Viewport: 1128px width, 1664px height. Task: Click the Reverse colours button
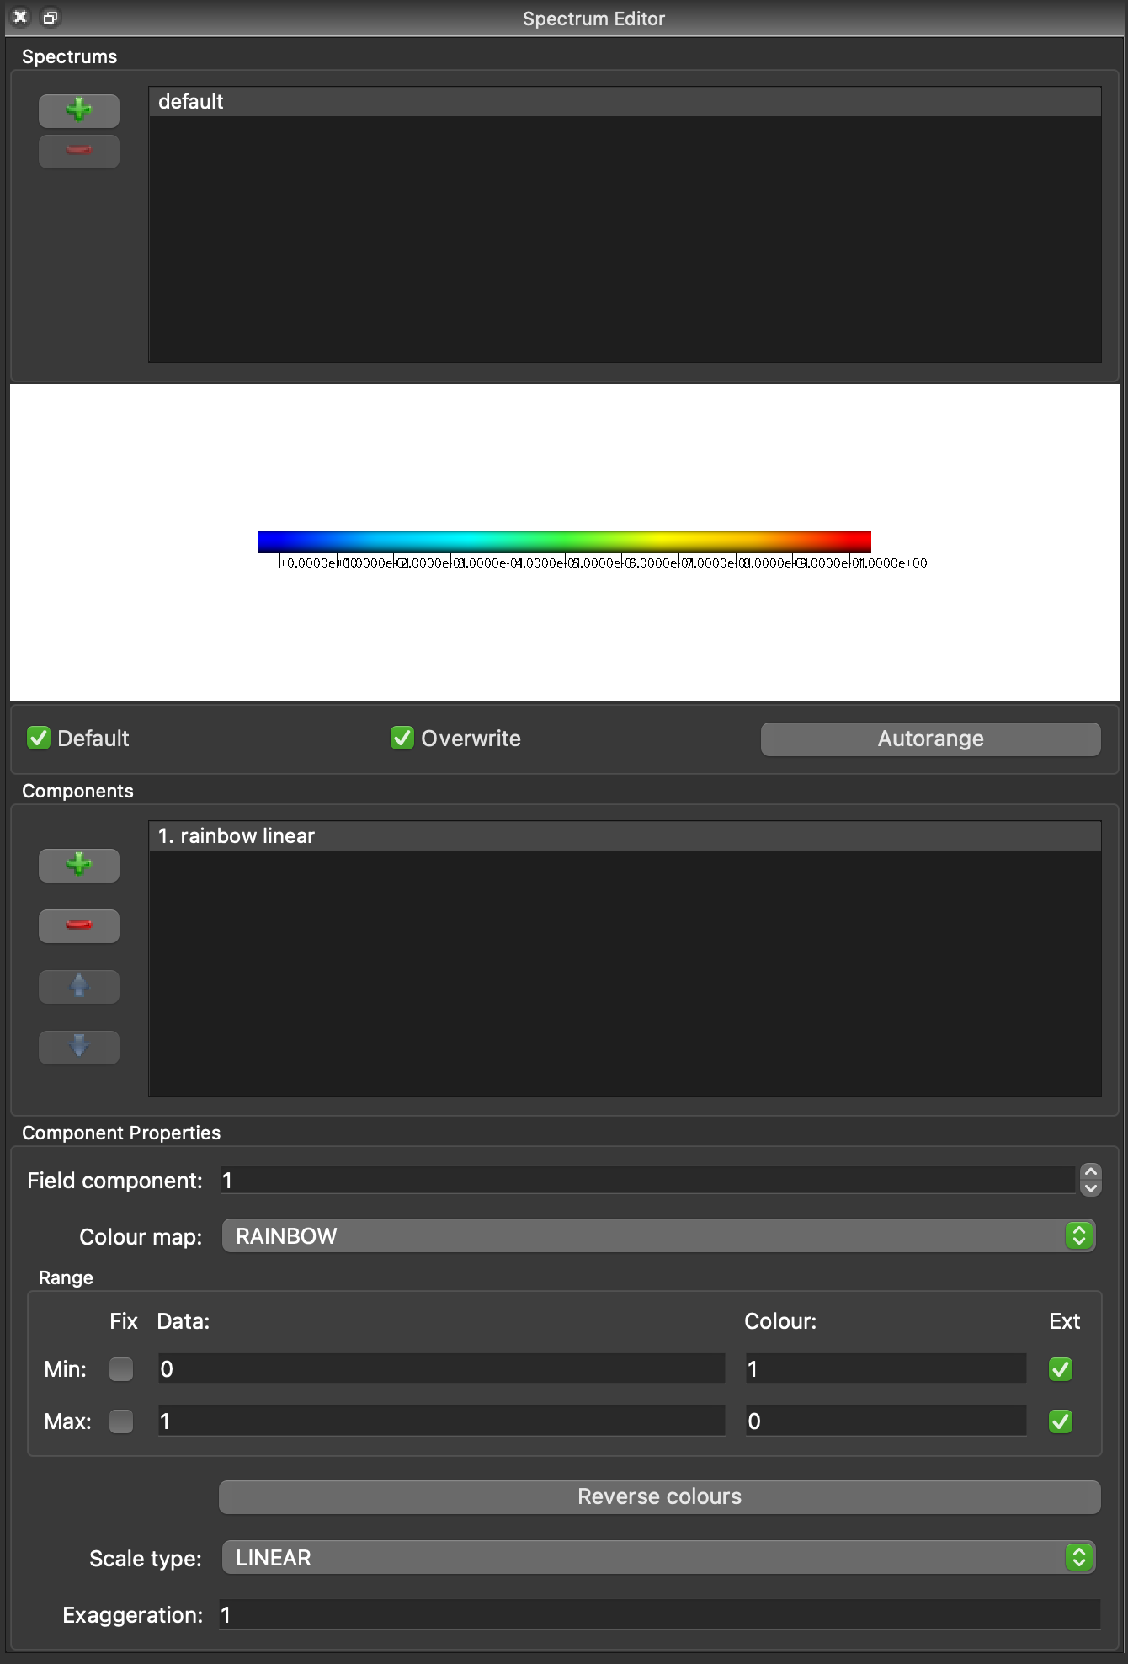click(660, 1496)
